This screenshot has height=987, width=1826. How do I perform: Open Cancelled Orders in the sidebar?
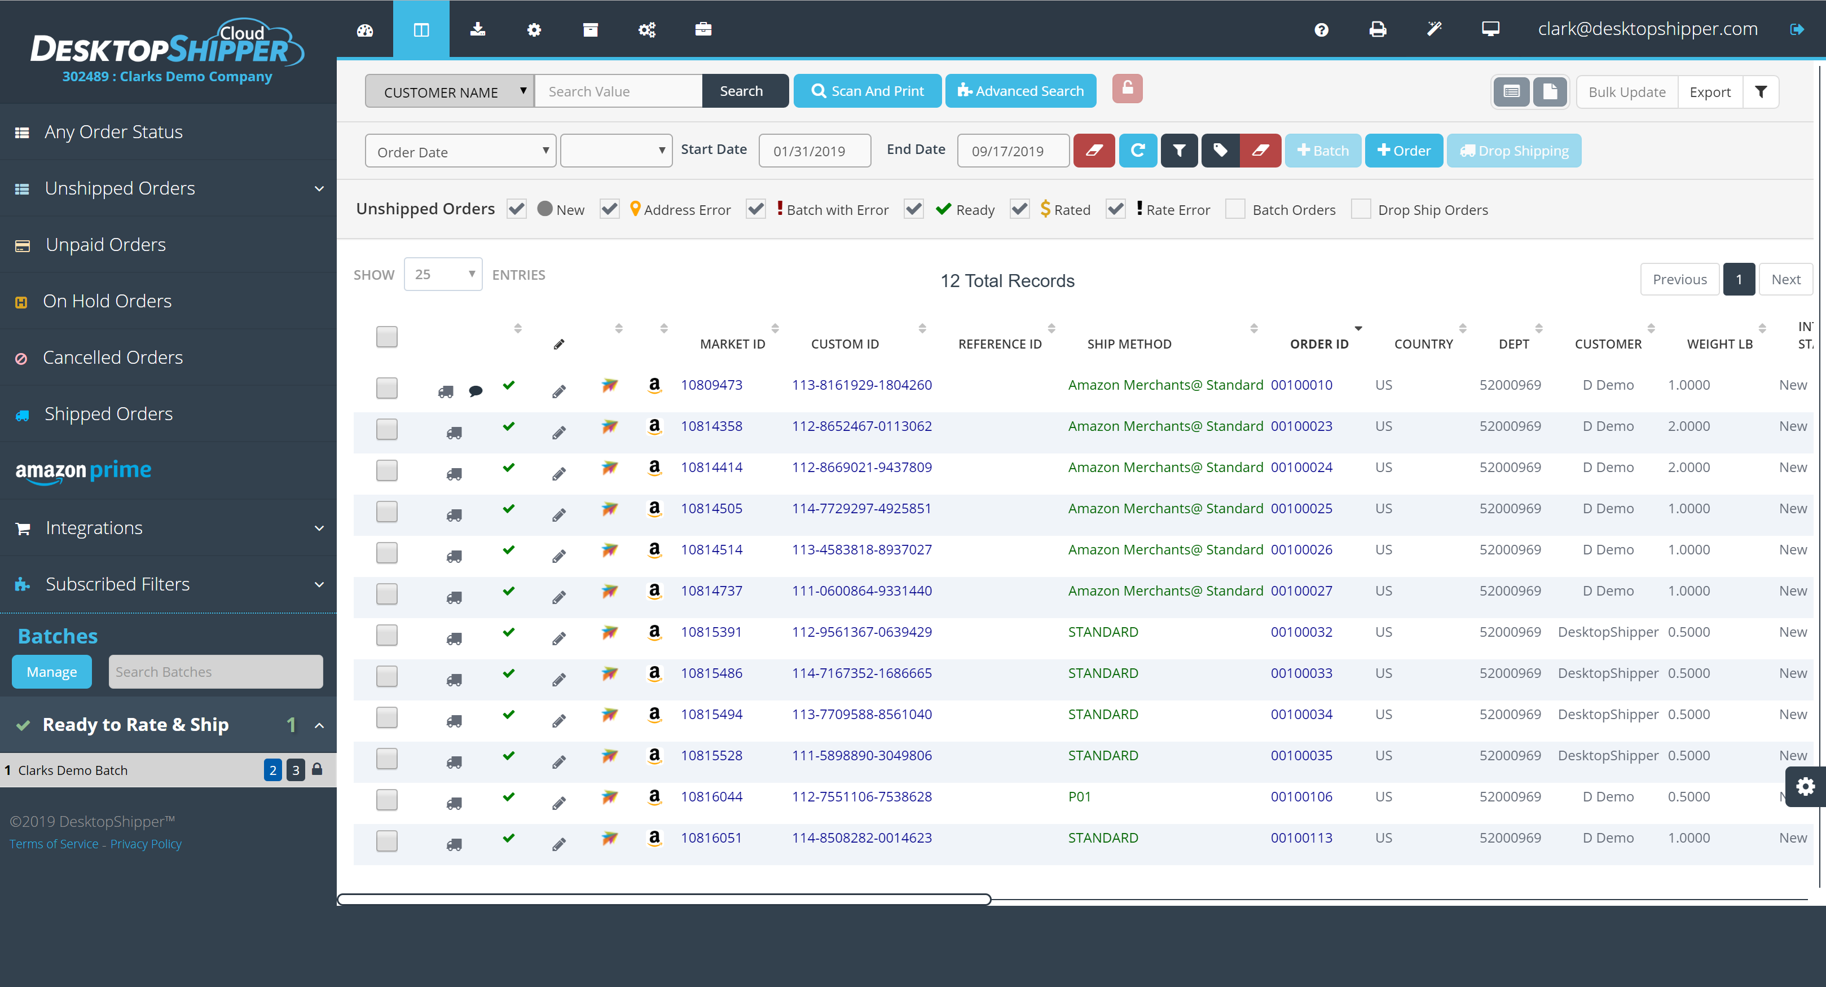(113, 358)
